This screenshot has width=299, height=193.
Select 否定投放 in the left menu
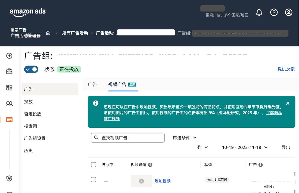click(33, 114)
